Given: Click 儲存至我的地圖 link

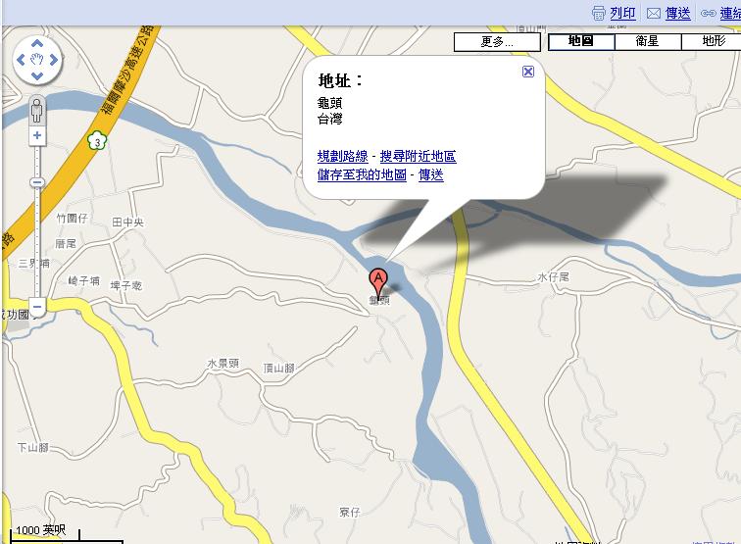Looking at the screenshot, I should 362,174.
